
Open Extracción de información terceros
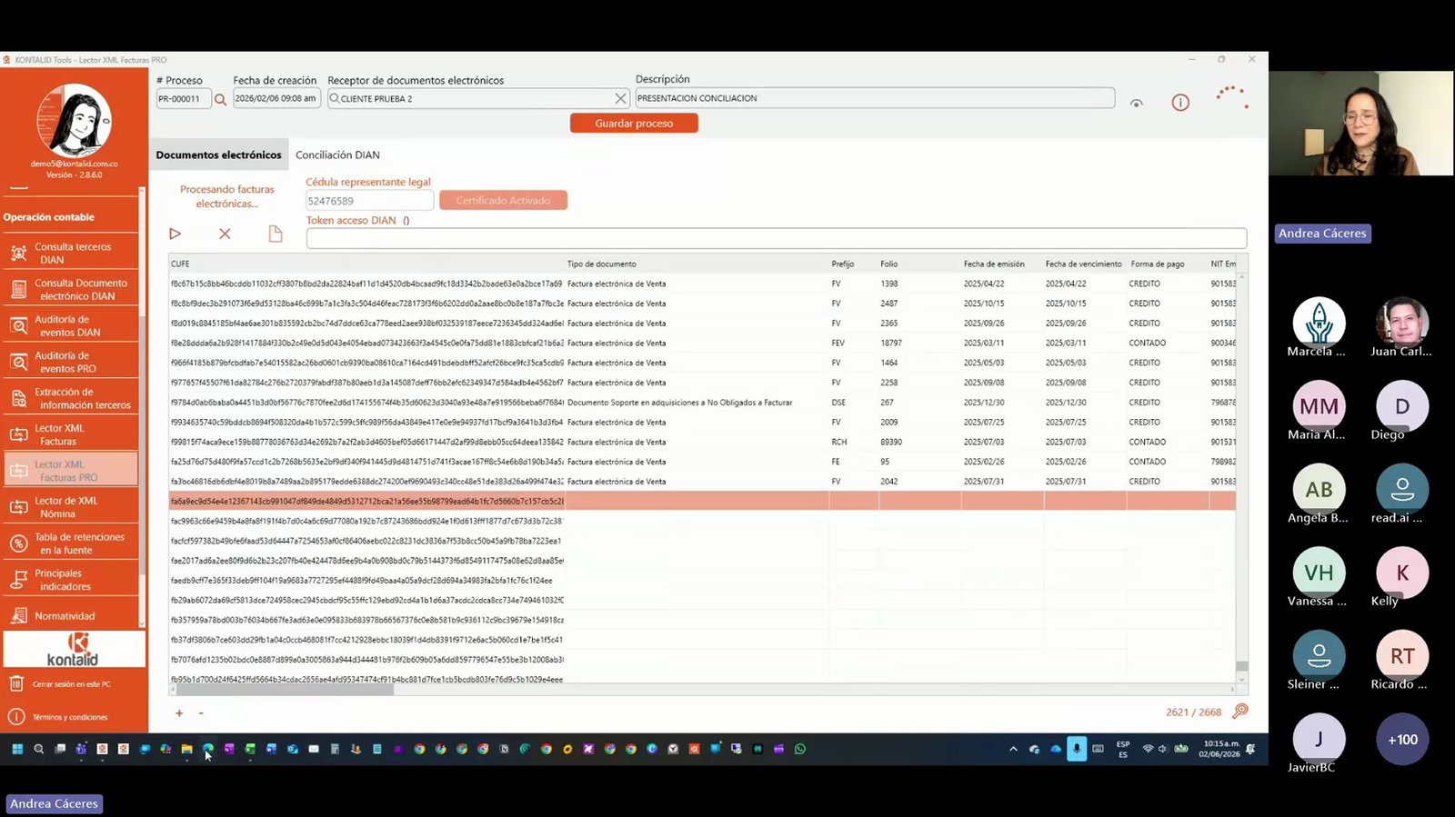(71, 398)
